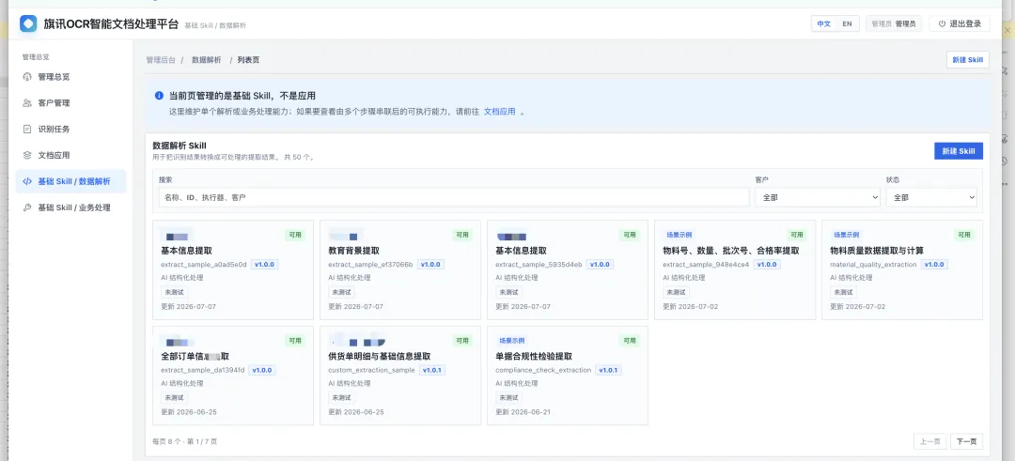Open the 状态 filter dropdown
1015x461 pixels.
(931, 197)
